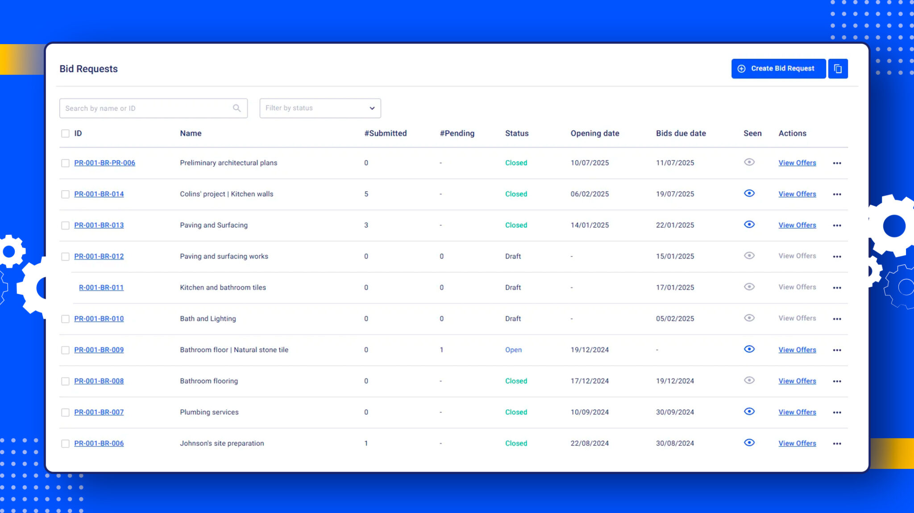Screen dimensions: 914x513
Task: Click the Status column header
Action: point(516,133)
